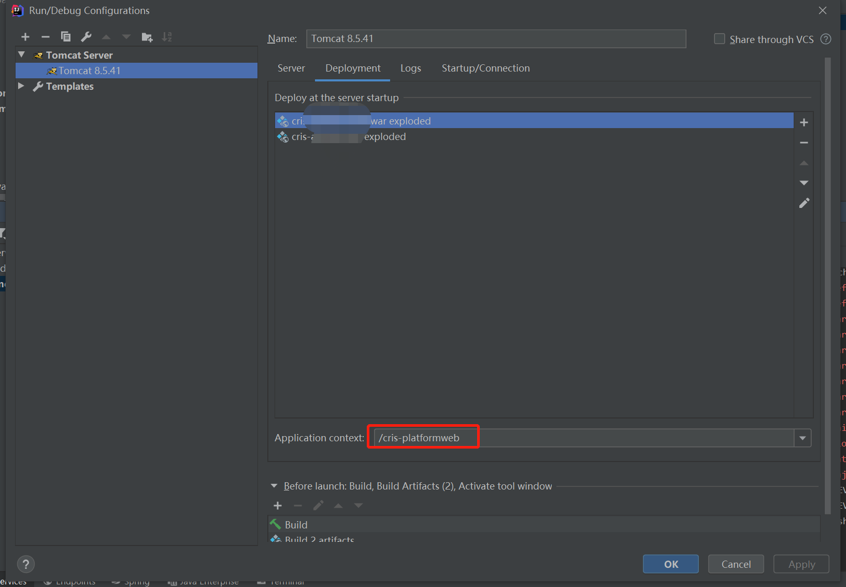Click the Application context text field

[584, 438]
